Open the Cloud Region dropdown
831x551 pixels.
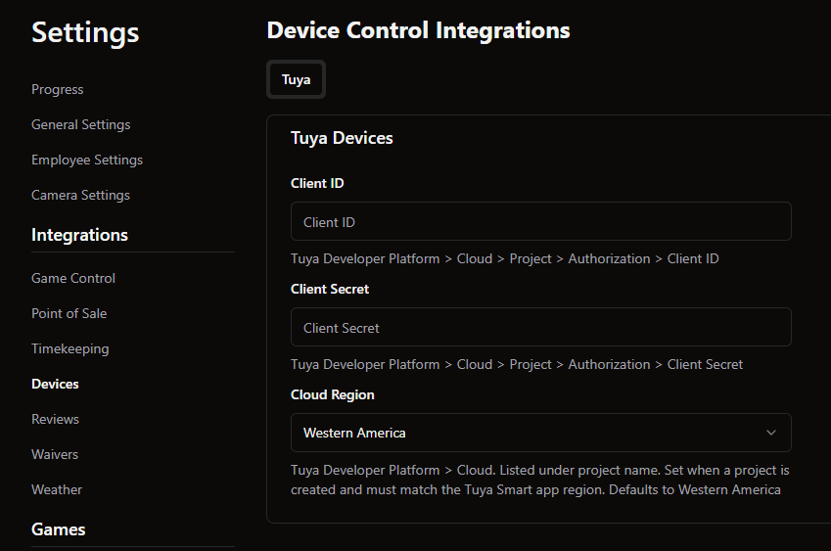(541, 433)
